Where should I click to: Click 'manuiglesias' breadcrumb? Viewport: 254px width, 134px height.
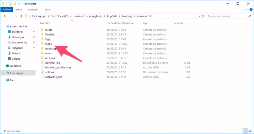coord(94,16)
